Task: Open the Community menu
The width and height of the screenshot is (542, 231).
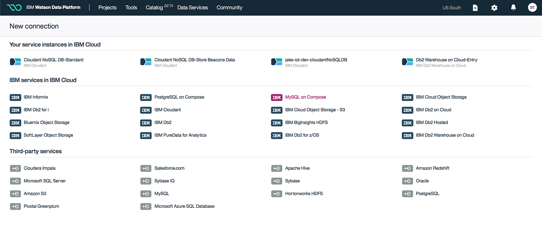Action: coord(229,7)
